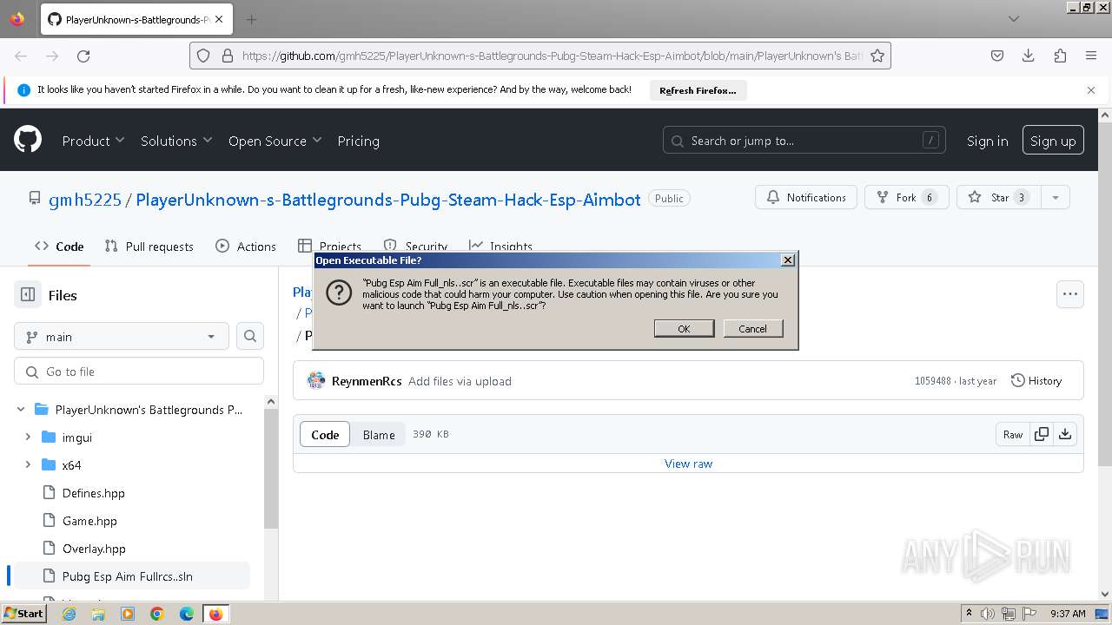Open the more file actions ellipsis button
Image resolution: width=1112 pixels, height=625 pixels.
click(1070, 294)
